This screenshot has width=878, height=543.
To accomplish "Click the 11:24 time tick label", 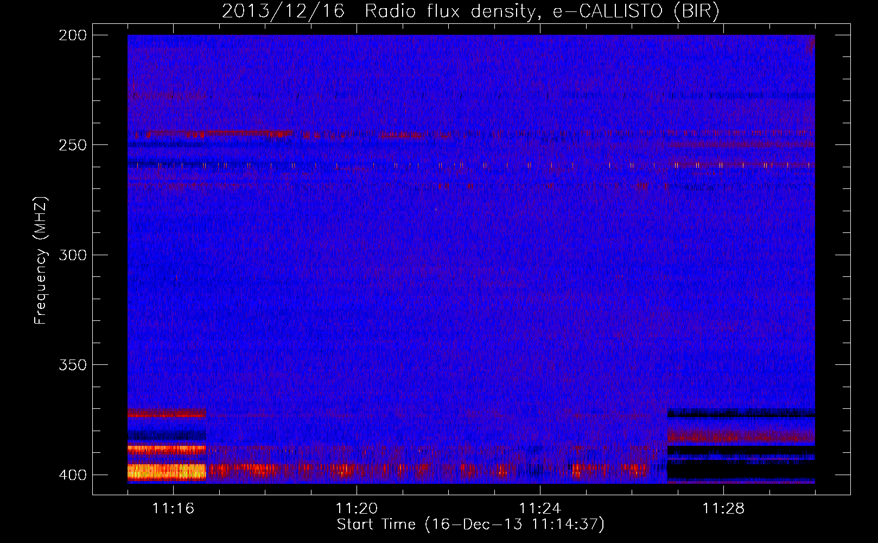I will coord(540,508).
